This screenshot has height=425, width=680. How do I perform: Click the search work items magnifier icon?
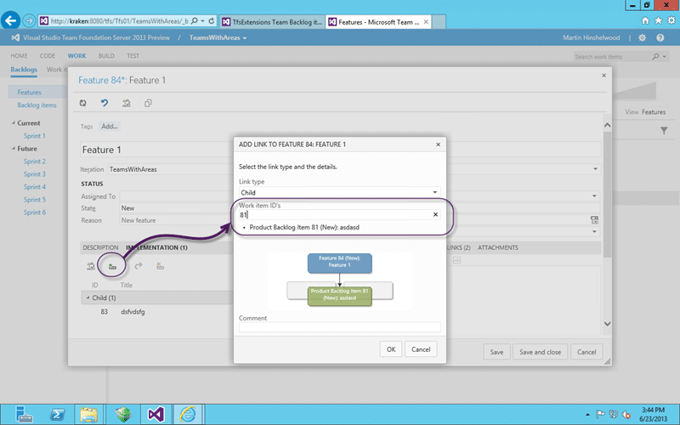(655, 56)
